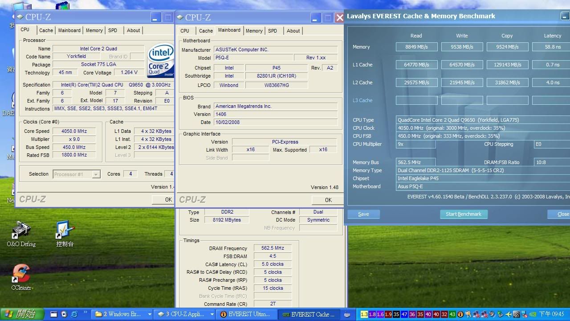Open the 控制台 desktop shortcut
This screenshot has height=321, width=570.
[65, 234]
